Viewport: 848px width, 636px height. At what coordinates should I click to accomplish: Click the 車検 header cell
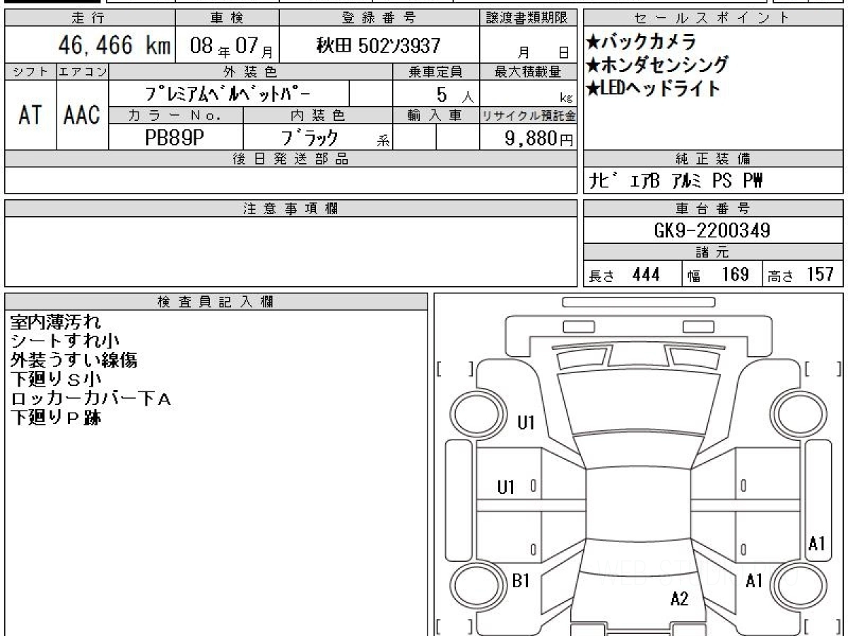pos(227,18)
